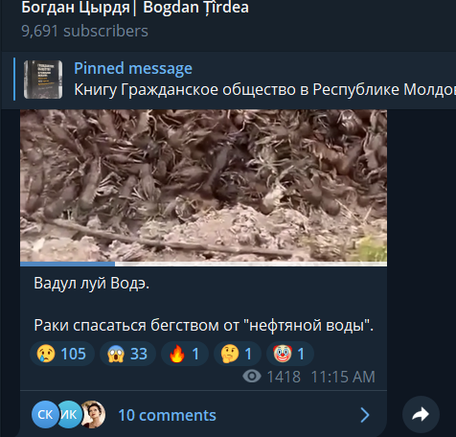The width and height of the screenshot is (456, 437).
Task: Click the share forward arrow button
Action: pyautogui.click(x=421, y=414)
